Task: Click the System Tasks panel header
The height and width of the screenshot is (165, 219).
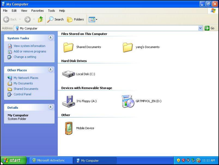Action: 29,38
